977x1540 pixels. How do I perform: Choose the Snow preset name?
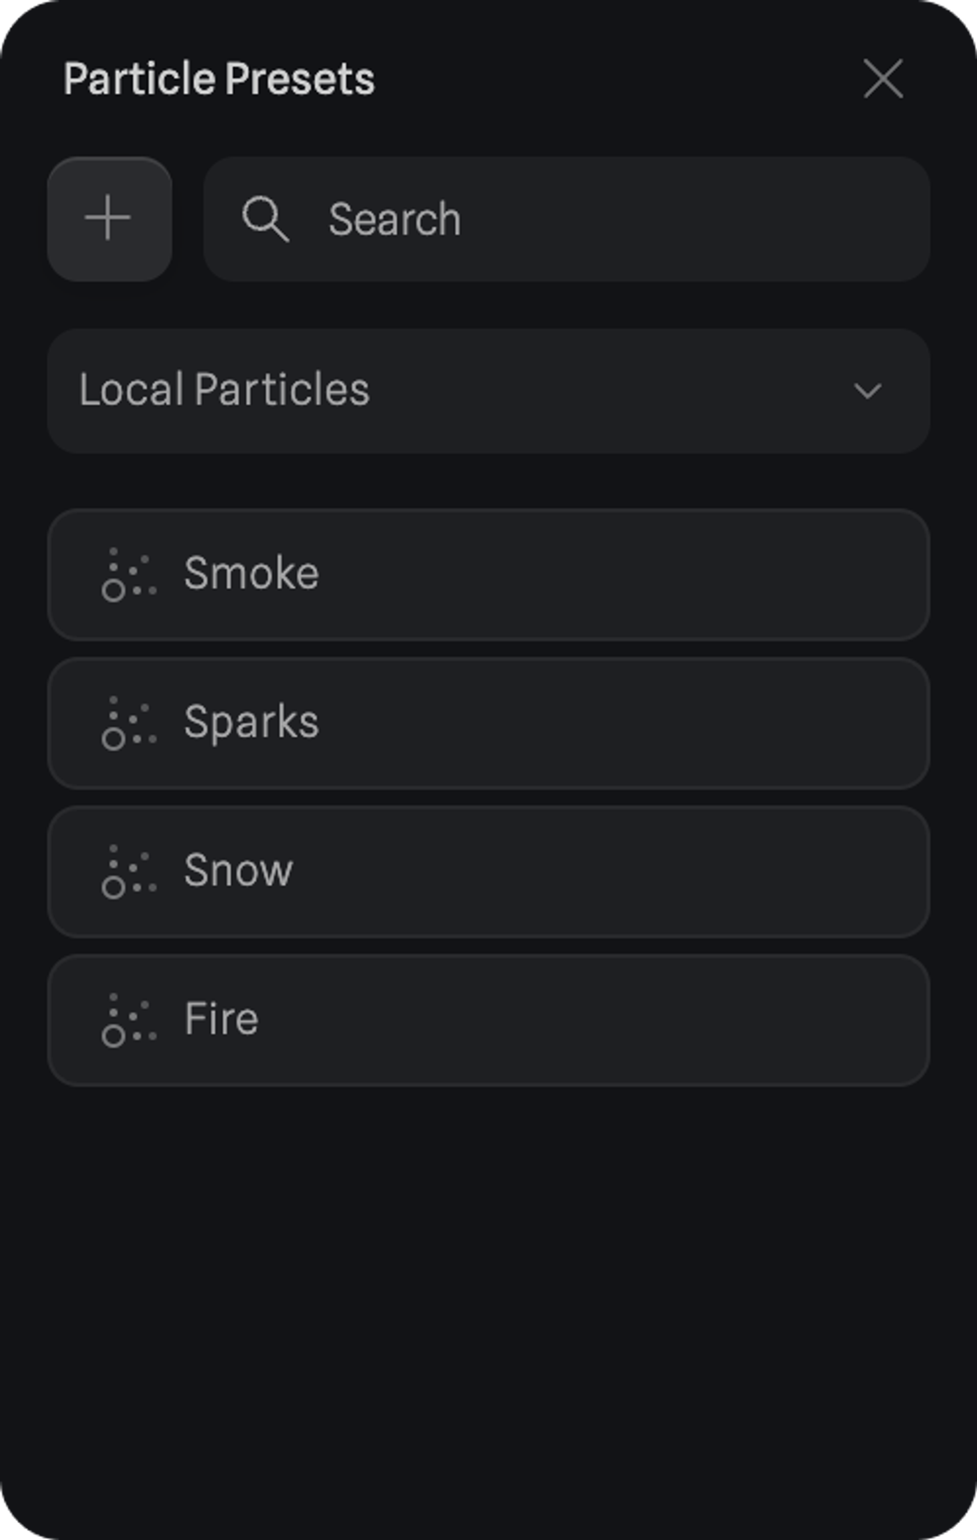[238, 871]
